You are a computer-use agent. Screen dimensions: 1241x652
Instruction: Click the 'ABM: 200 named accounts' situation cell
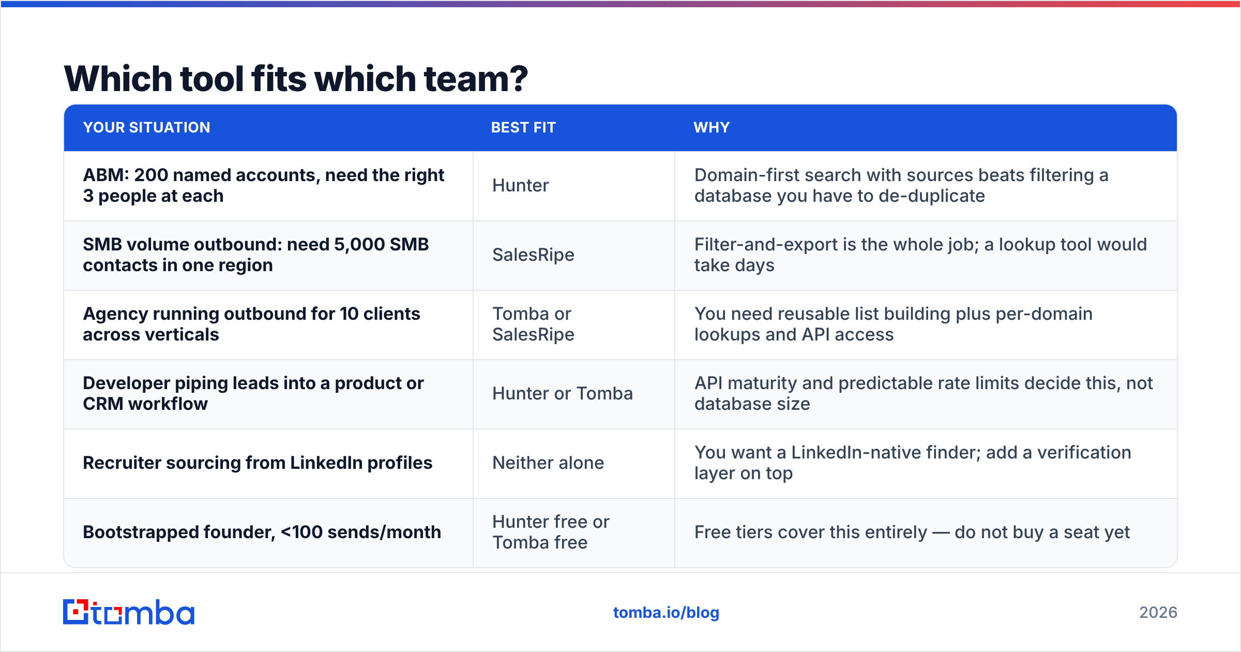point(268,186)
